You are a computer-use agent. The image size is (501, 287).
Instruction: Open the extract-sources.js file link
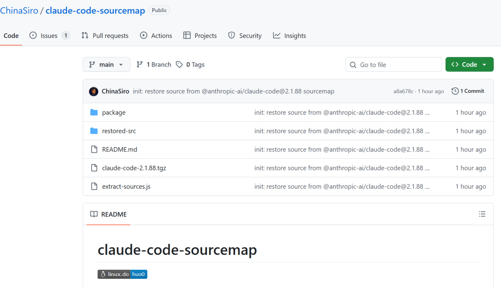[x=126, y=186]
